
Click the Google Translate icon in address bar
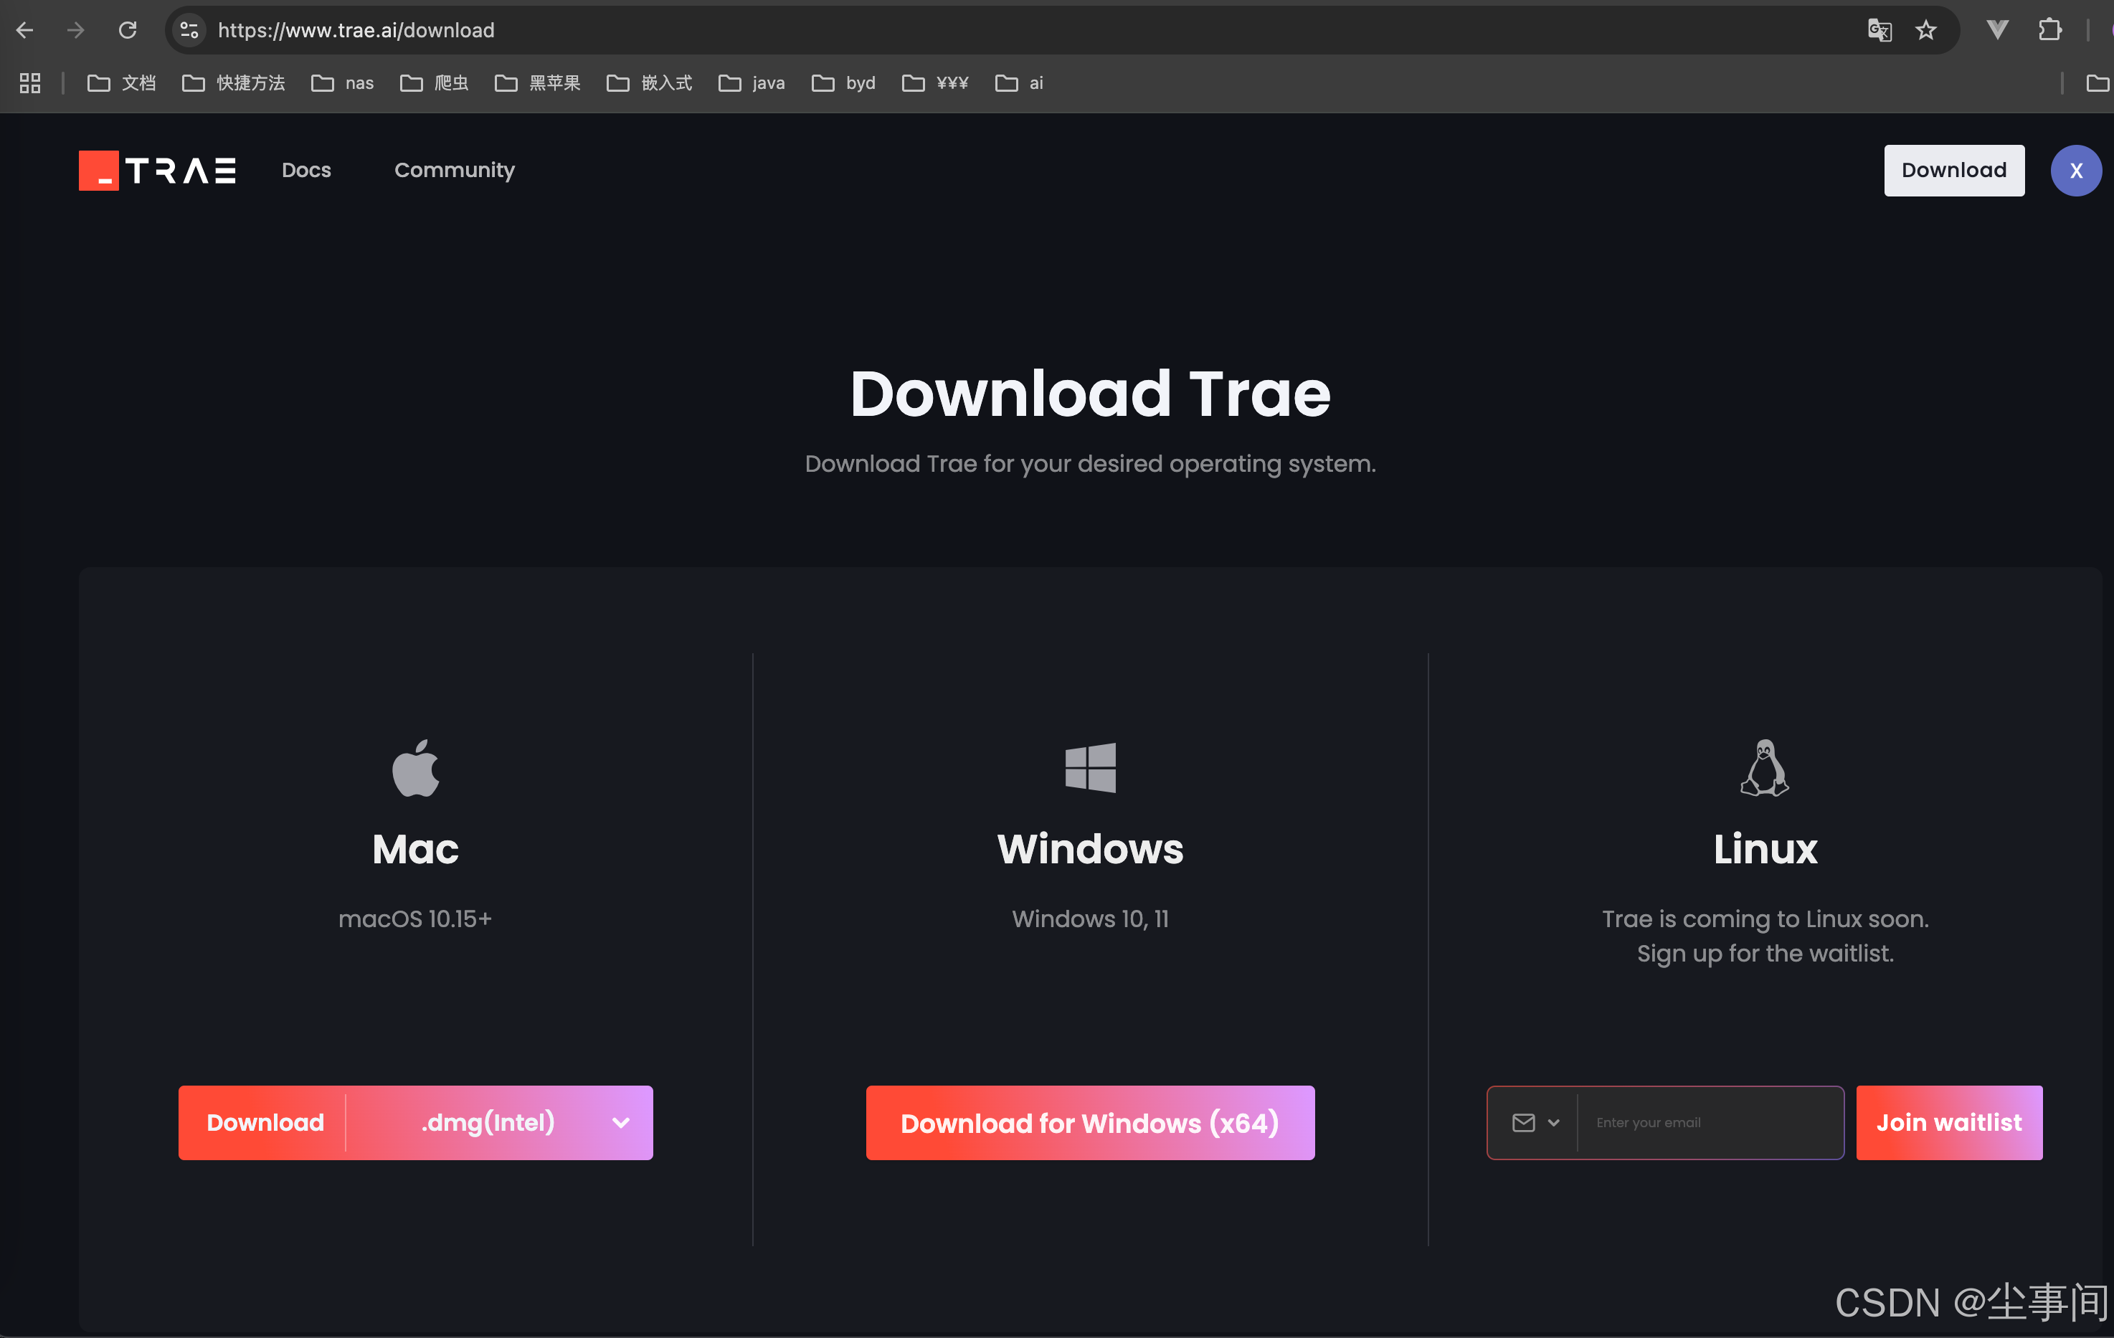[1879, 31]
